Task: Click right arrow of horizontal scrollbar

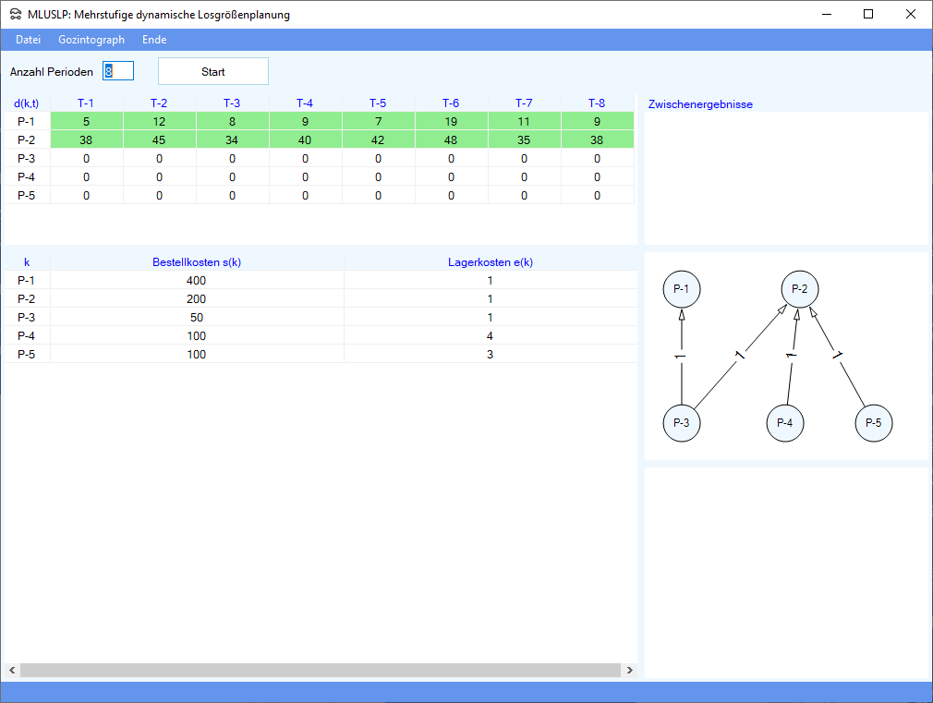Action: [x=630, y=670]
